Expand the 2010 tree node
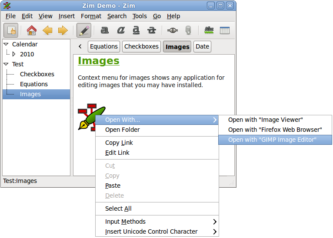 (x=14, y=54)
